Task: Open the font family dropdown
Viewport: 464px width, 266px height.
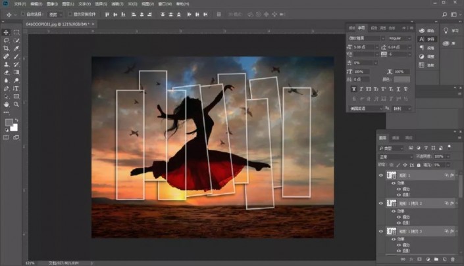Action: pyautogui.click(x=367, y=38)
